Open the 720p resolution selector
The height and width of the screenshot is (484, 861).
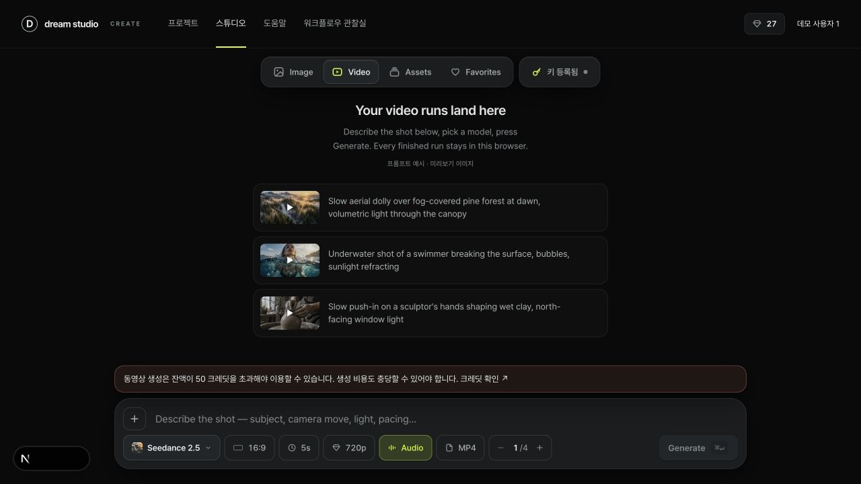pos(349,448)
